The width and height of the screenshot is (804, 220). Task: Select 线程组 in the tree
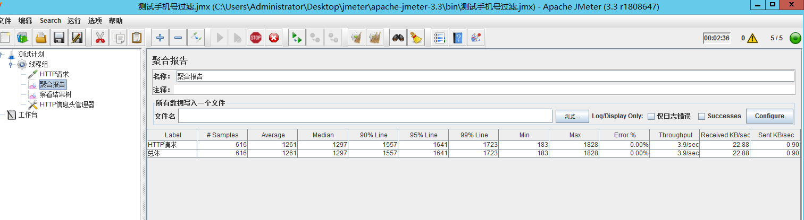[x=38, y=64]
